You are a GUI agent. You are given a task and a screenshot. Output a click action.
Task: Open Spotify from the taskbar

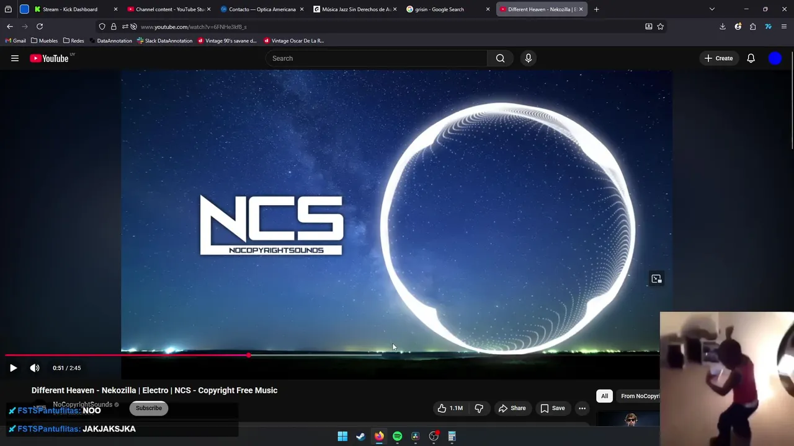[x=397, y=437]
